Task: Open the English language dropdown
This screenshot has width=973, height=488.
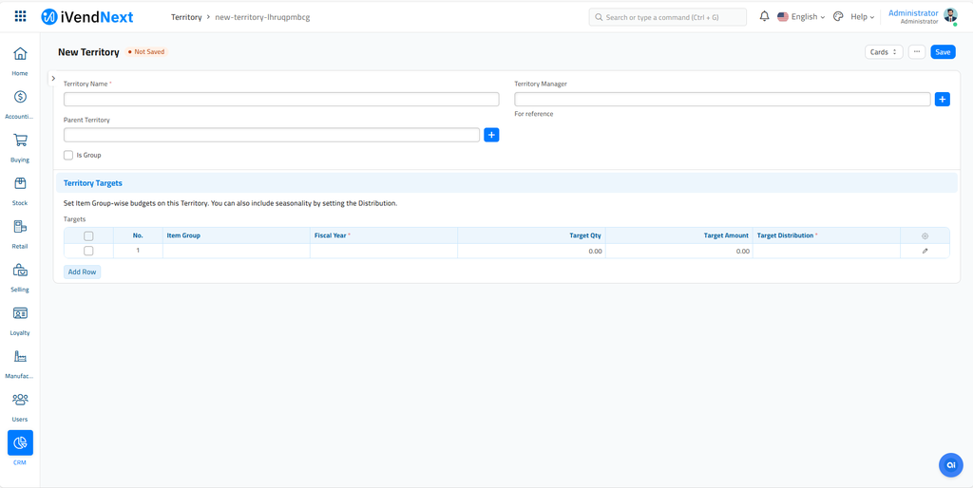Action: pos(801,17)
